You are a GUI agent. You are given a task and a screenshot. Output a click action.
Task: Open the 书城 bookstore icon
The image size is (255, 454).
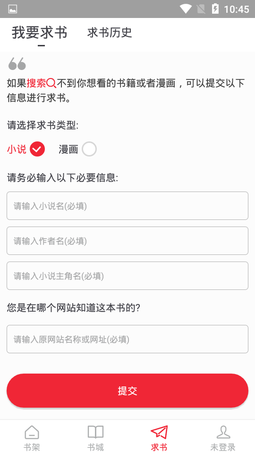pyautogui.click(x=95, y=432)
